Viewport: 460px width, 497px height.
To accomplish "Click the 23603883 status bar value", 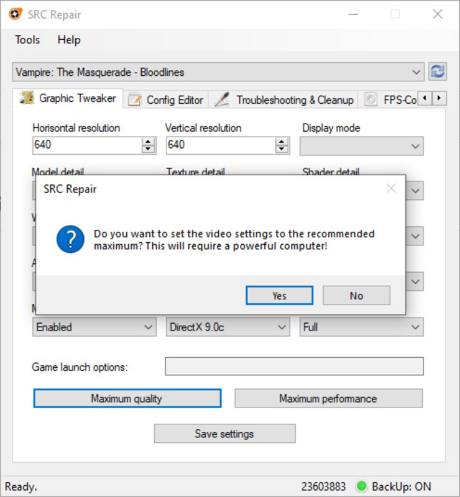I will pyautogui.click(x=323, y=486).
